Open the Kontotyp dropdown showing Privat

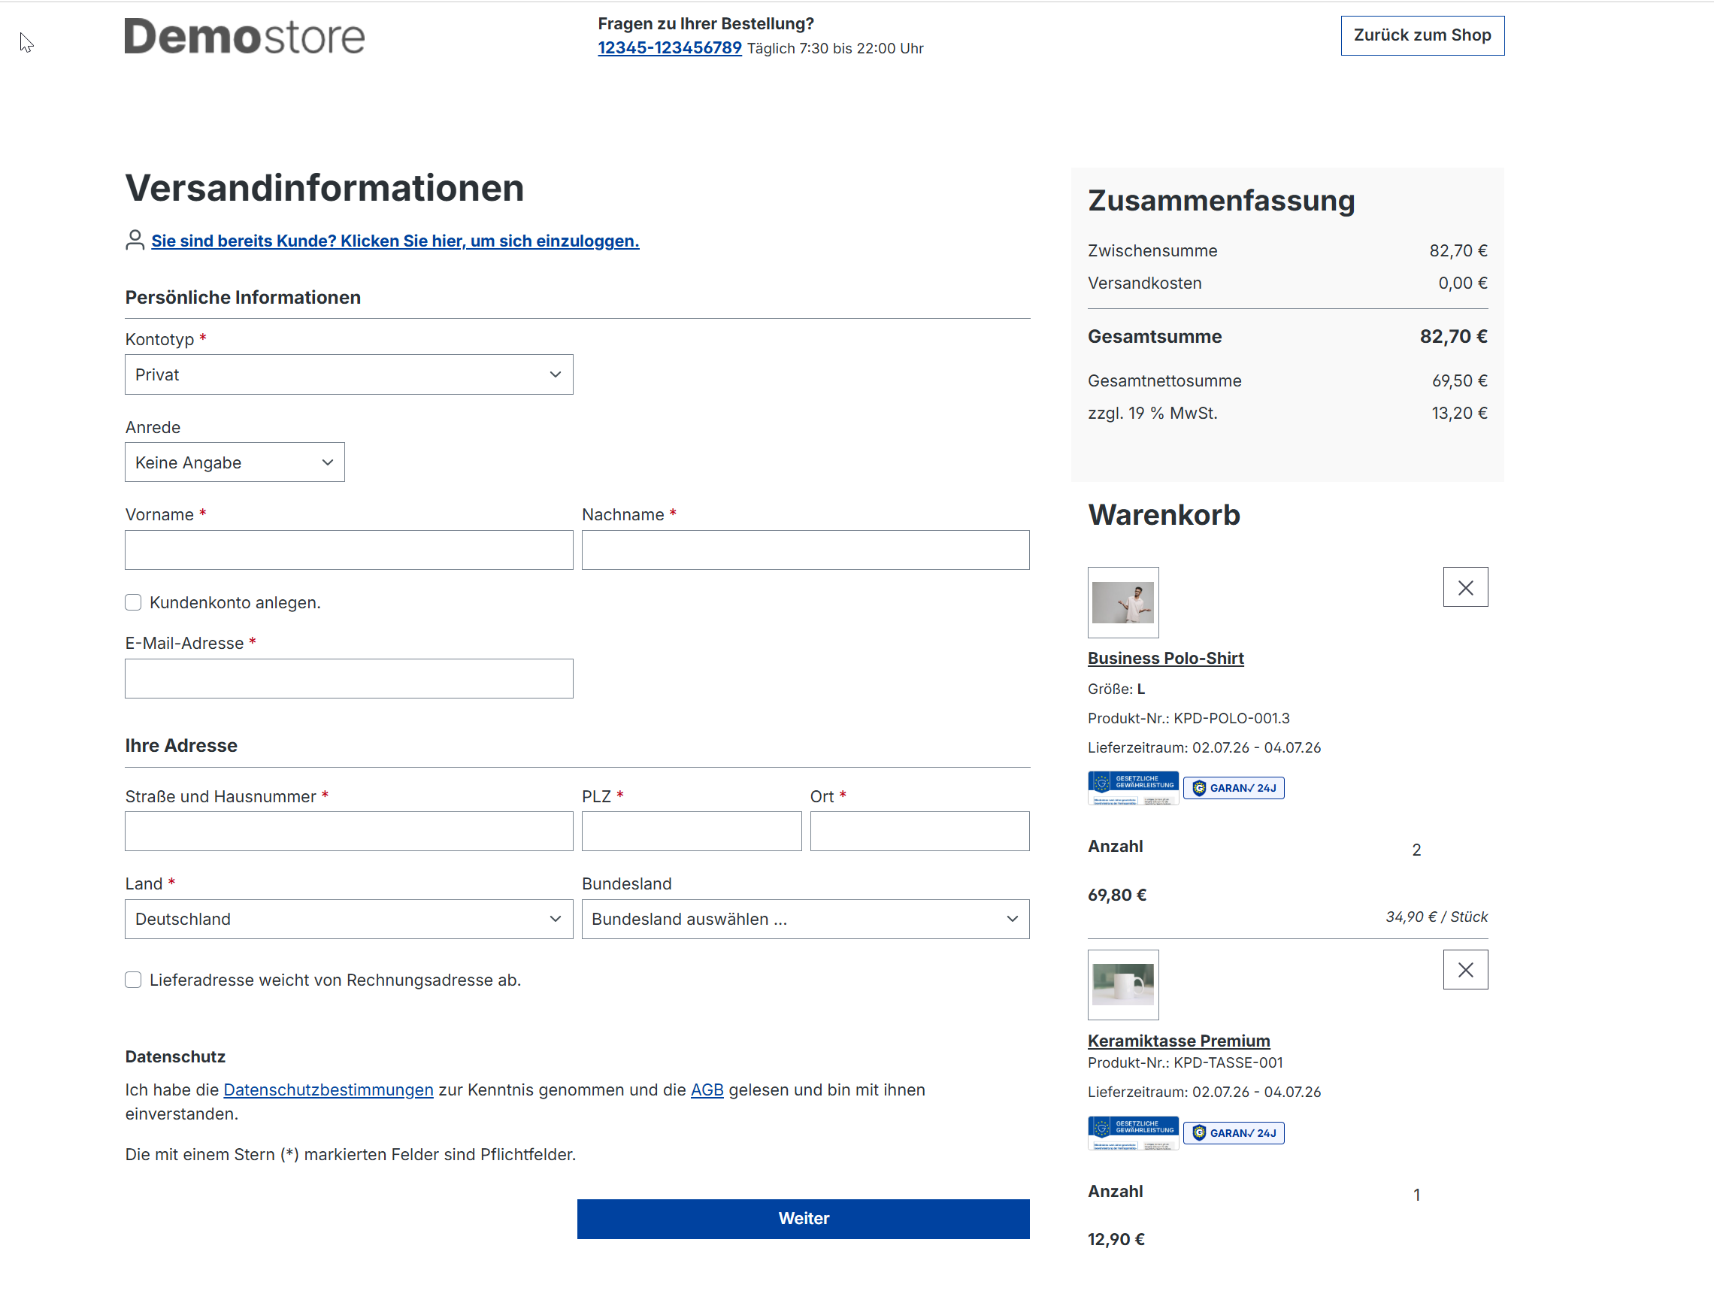coord(349,374)
